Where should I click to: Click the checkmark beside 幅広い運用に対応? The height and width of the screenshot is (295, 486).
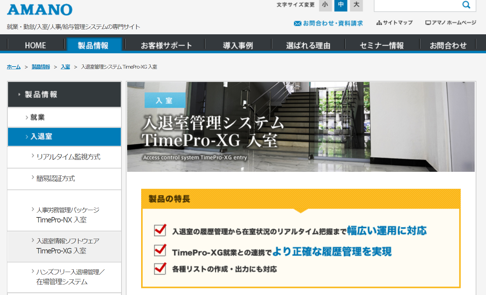pyautogui.click(x=160, y=230)
